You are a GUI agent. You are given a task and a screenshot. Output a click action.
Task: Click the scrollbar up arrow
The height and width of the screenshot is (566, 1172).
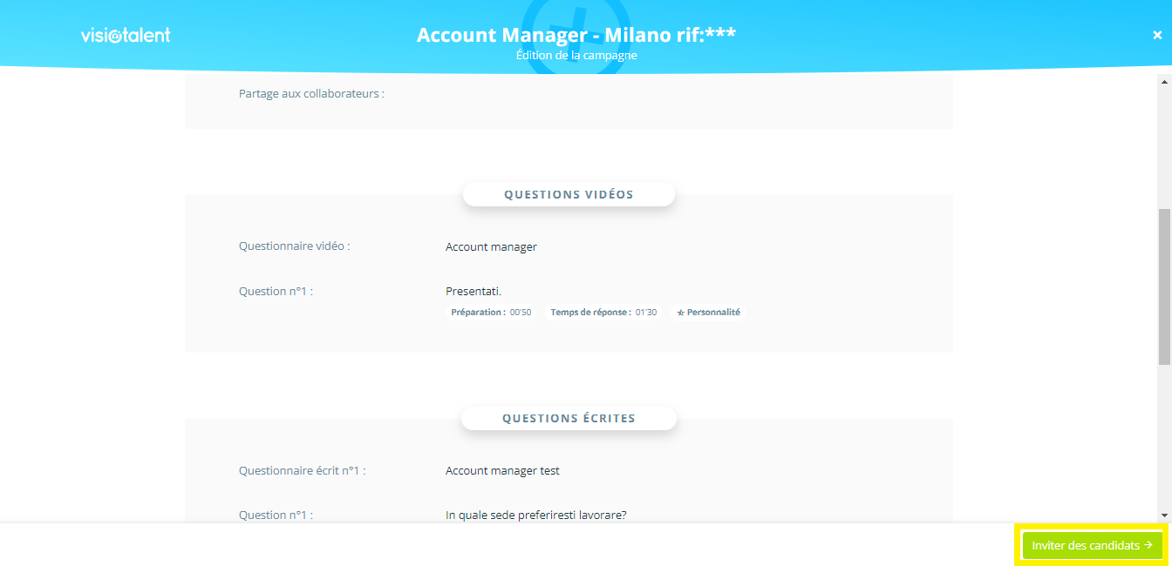(x=1164, y=81)
